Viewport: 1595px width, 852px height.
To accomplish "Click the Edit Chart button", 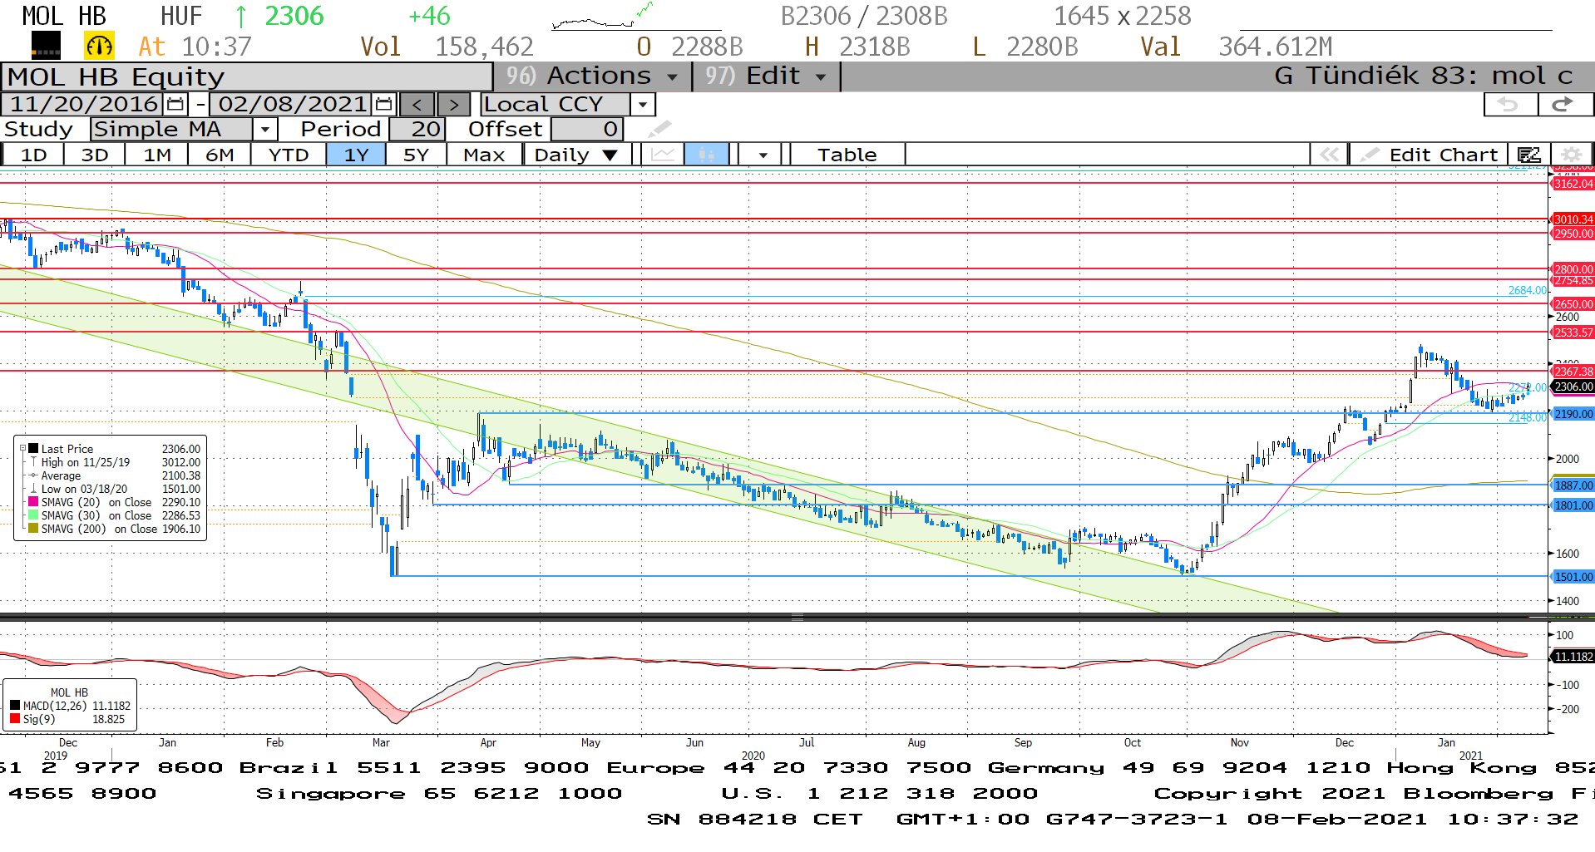I will [1429, 155].
